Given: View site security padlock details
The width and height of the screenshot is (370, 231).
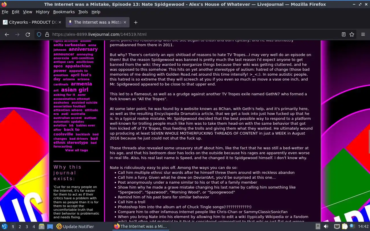Looking at the screenshot, I should (x=47, y=34).
